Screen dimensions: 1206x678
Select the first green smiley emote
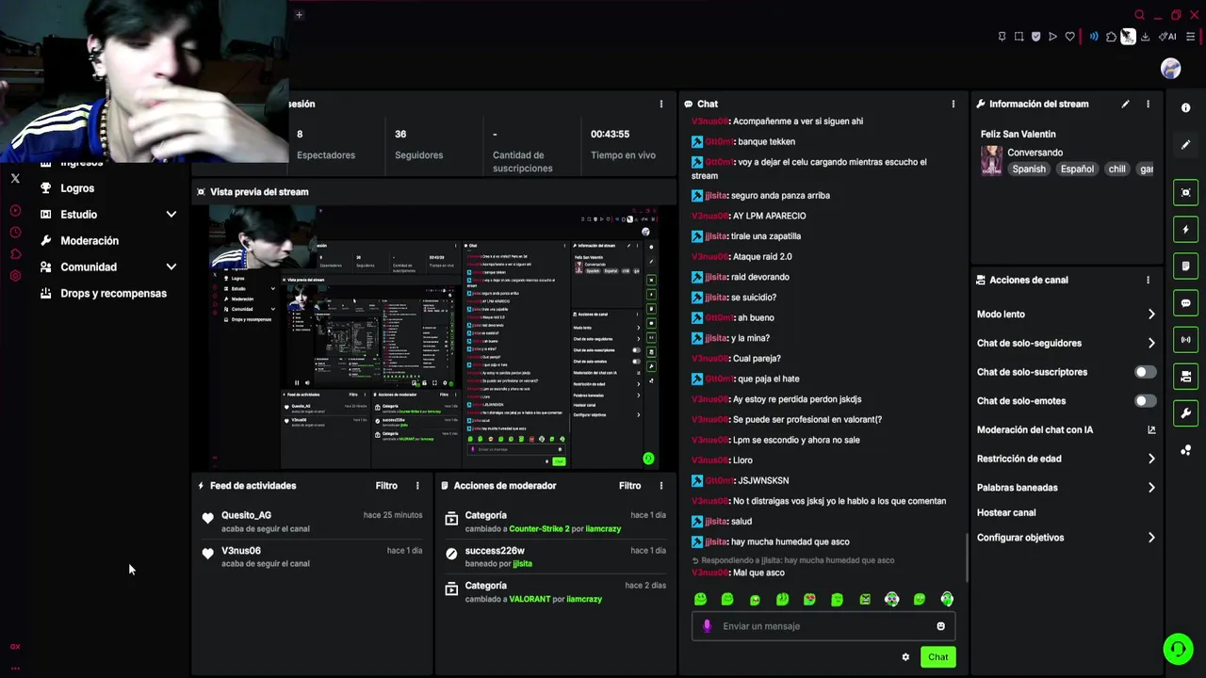click(x=700, y=599)
